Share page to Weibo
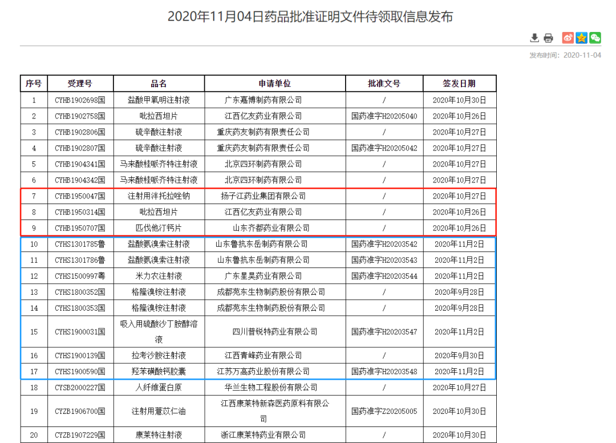The width and height of the screenshot is (616, 443). click(568, 38)
